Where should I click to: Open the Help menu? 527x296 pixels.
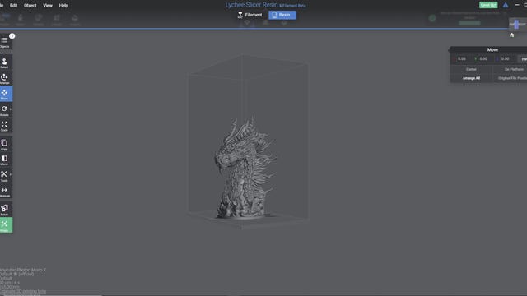(x=63, y=6)
